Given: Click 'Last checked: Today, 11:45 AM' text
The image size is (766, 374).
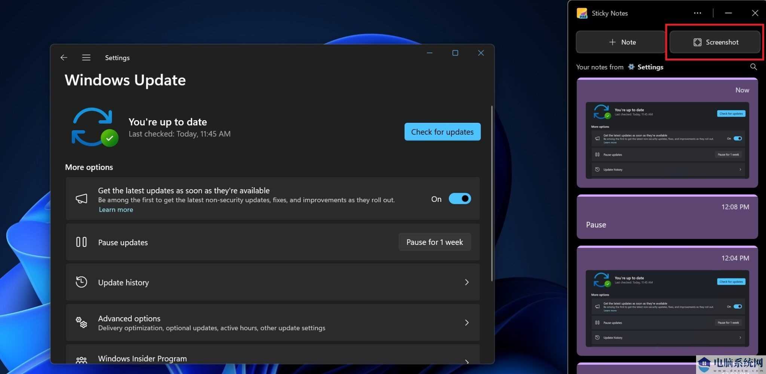Looking at the screenshot, I should coord(180,134).
